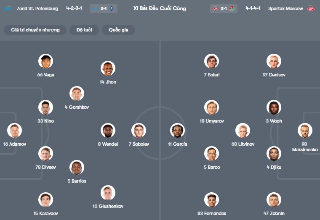Click Wendel's player photo
The image size is (320, 220).
tap(108, 131)
